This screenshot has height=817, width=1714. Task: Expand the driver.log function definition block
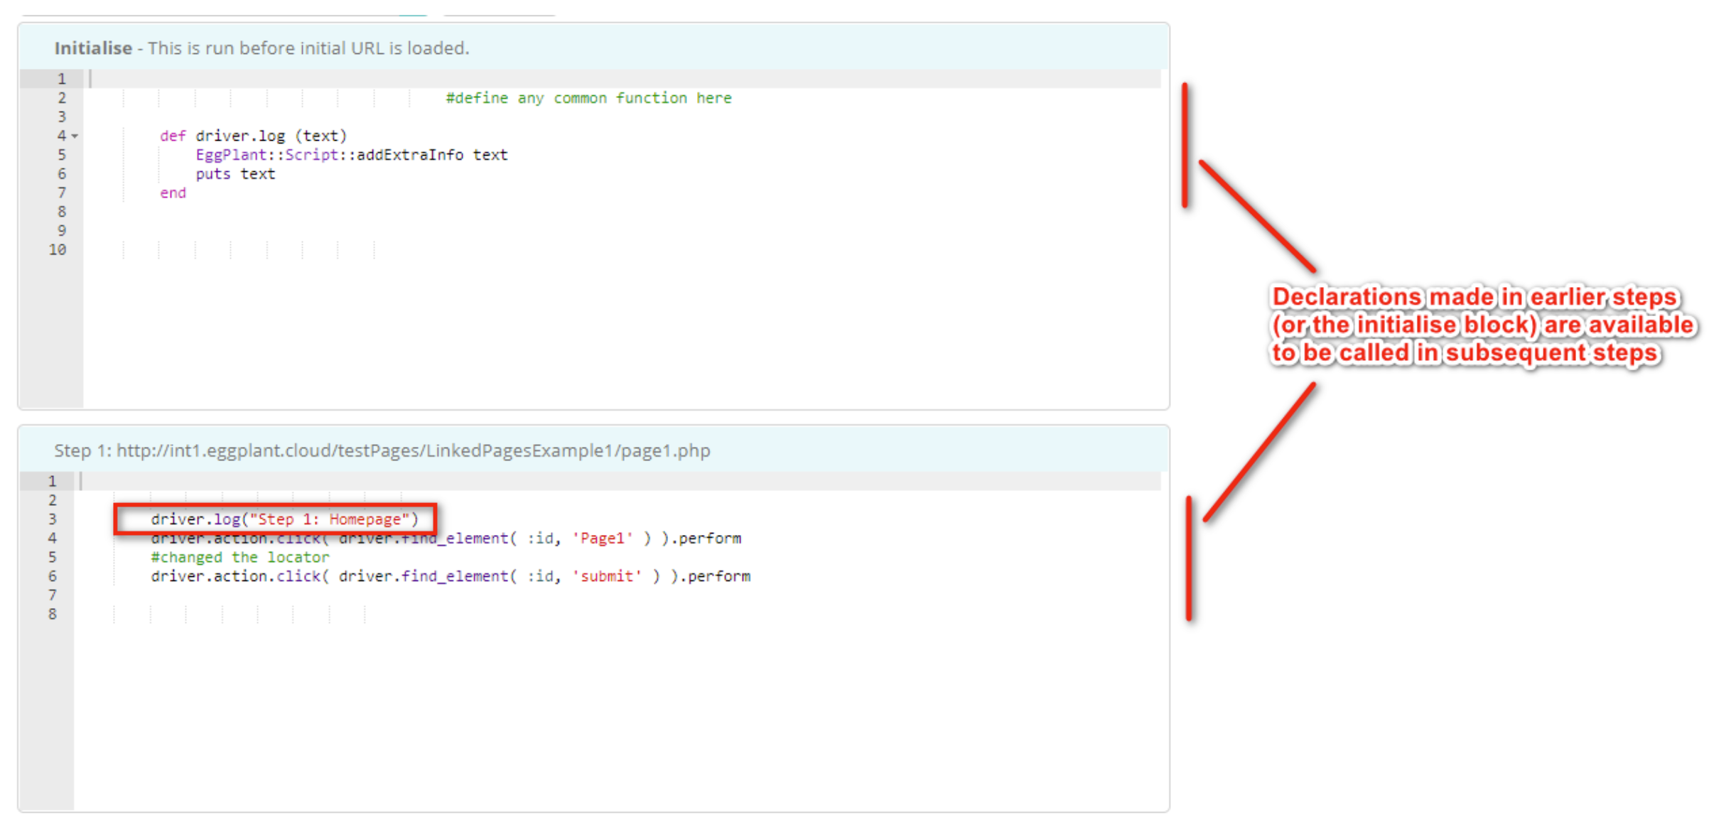75,135
